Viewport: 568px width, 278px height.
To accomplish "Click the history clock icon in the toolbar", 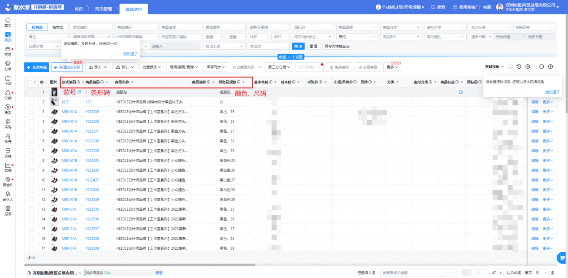I will (x=519, y=66).
